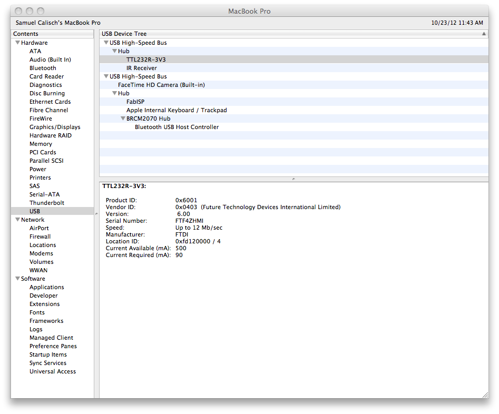
Task: View Extensions information
Action: pos(45,304)
